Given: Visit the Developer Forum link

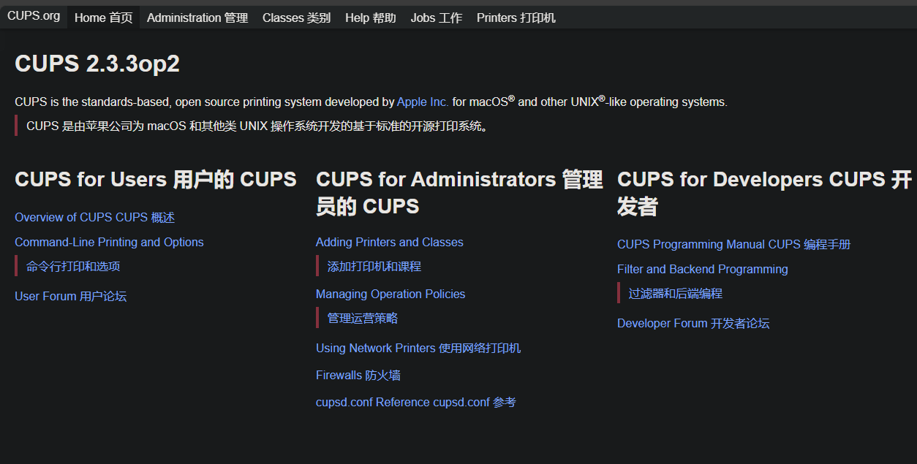Looking at the screenshot, I should [693, 324].
